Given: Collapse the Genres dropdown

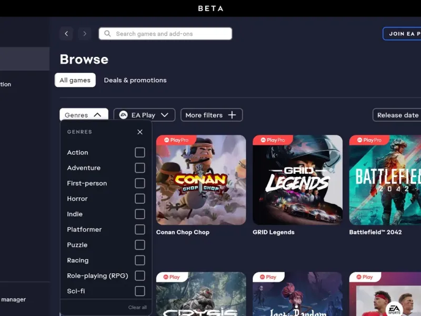Looking at the screenshot, I should tap(84, 115).
